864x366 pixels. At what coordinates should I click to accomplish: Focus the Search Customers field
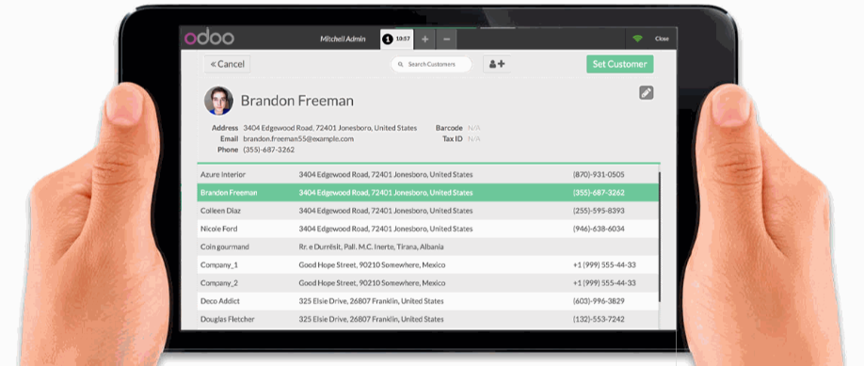(431, 65)
